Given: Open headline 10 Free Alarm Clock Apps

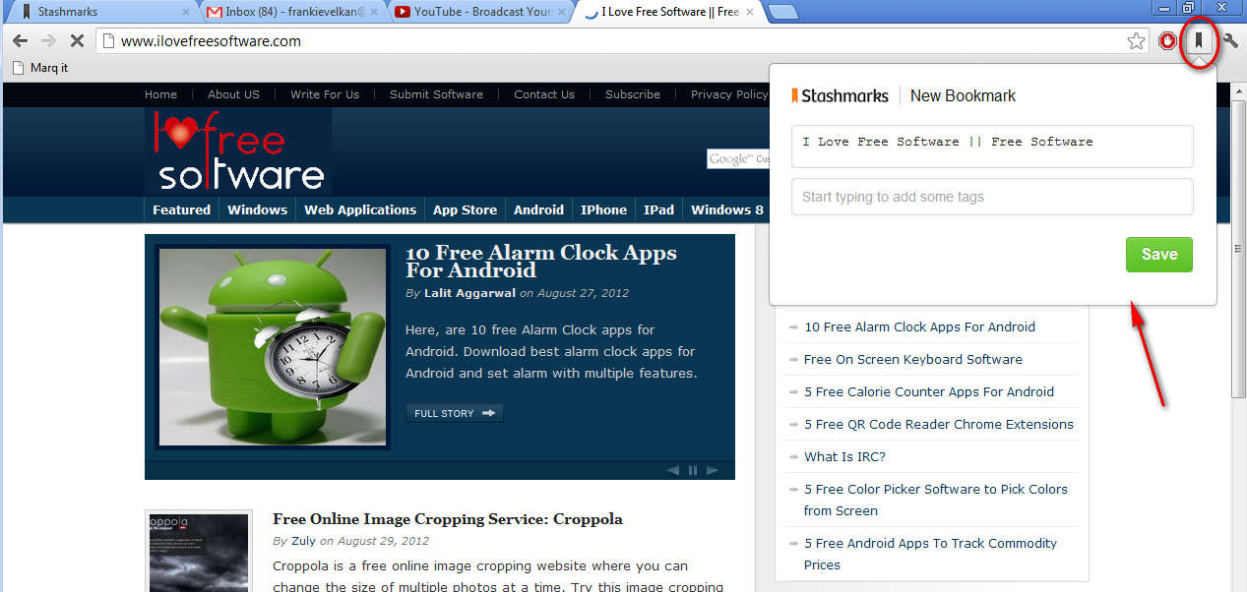Looking at the screenshot, I should click(541, 261).
